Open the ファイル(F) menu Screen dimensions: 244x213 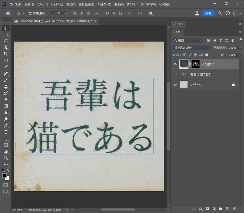click(16, 4)
